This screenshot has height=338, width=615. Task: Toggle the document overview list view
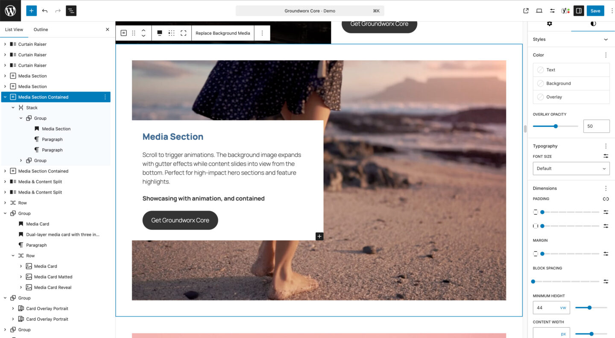click(71, 11)
